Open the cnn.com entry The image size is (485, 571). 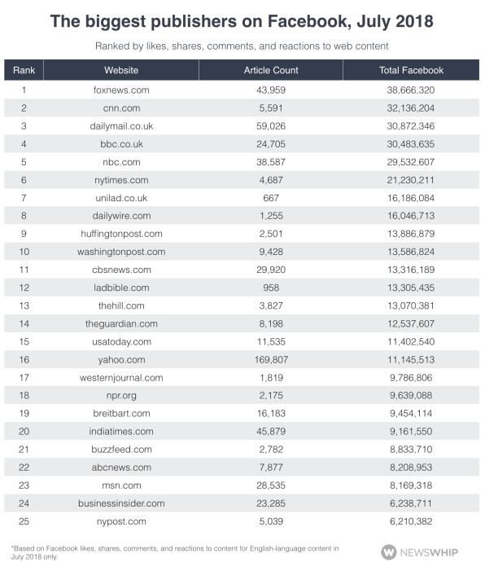pyautogui.click(x=121, y=108)
